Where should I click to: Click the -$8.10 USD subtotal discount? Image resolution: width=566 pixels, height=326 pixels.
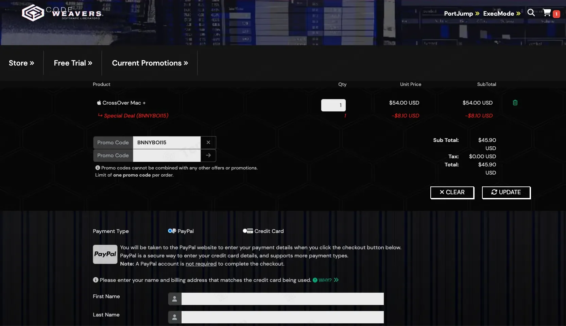[x=479, y=116]
